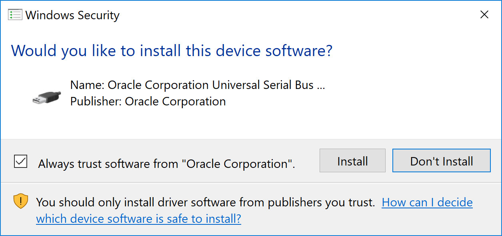Click the Windows Security title bar icon
The image size is (502, 236).
pyautogui.click(x=15, y=15)
